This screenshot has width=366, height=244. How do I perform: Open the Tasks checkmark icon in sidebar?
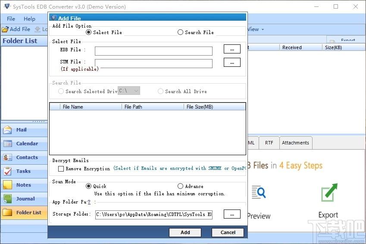point(7,171)
